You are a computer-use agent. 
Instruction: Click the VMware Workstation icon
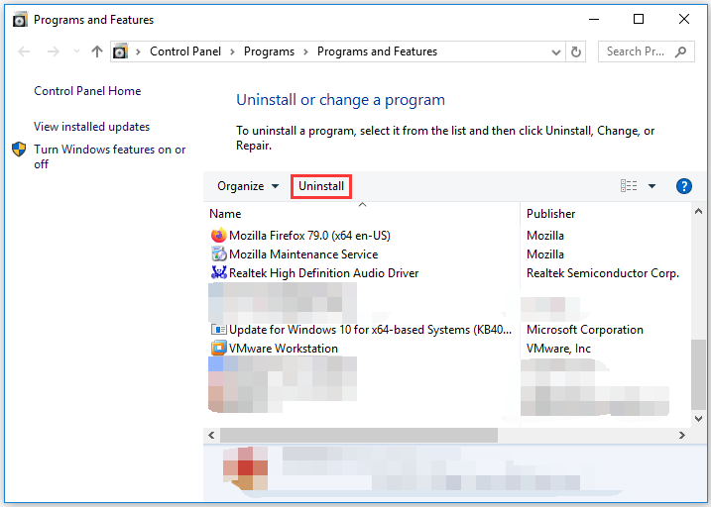click(x=218, y=349)
